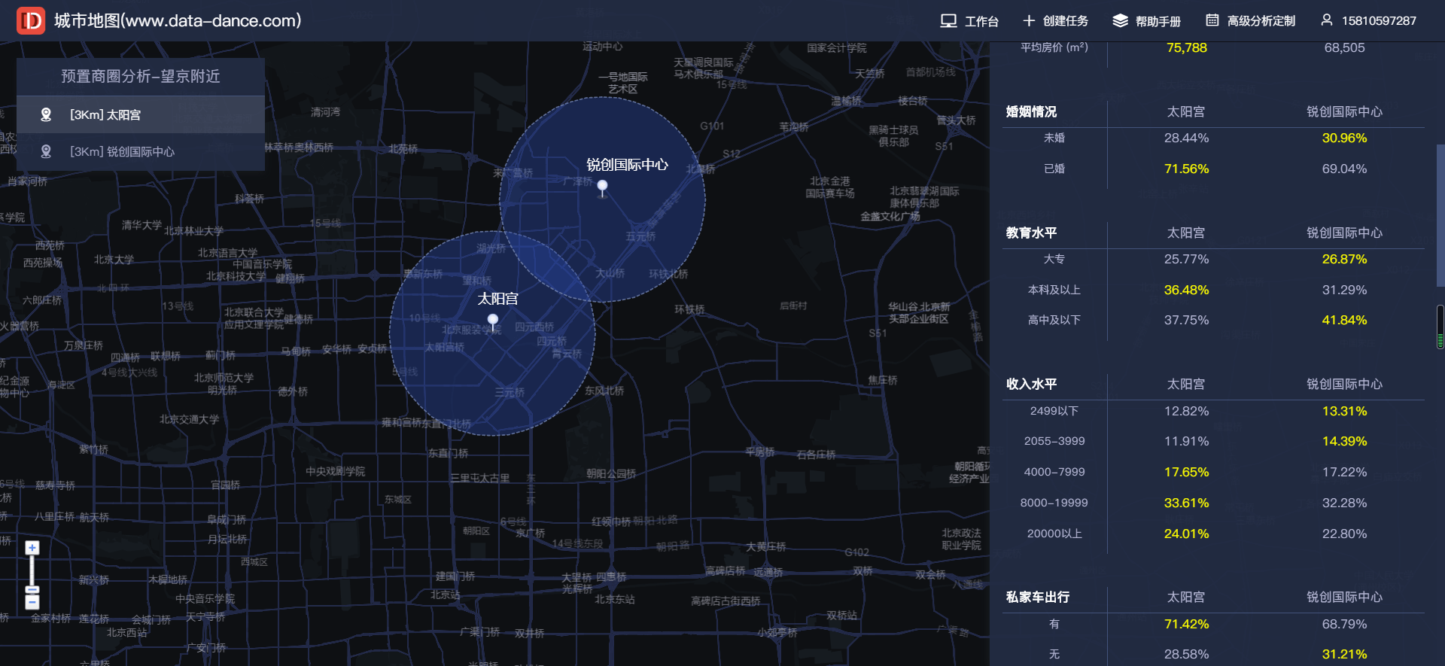The image size is (1445, 666).
Task: Click the red D logo icon
Action: pyautogui.click(x=31, y=21)
